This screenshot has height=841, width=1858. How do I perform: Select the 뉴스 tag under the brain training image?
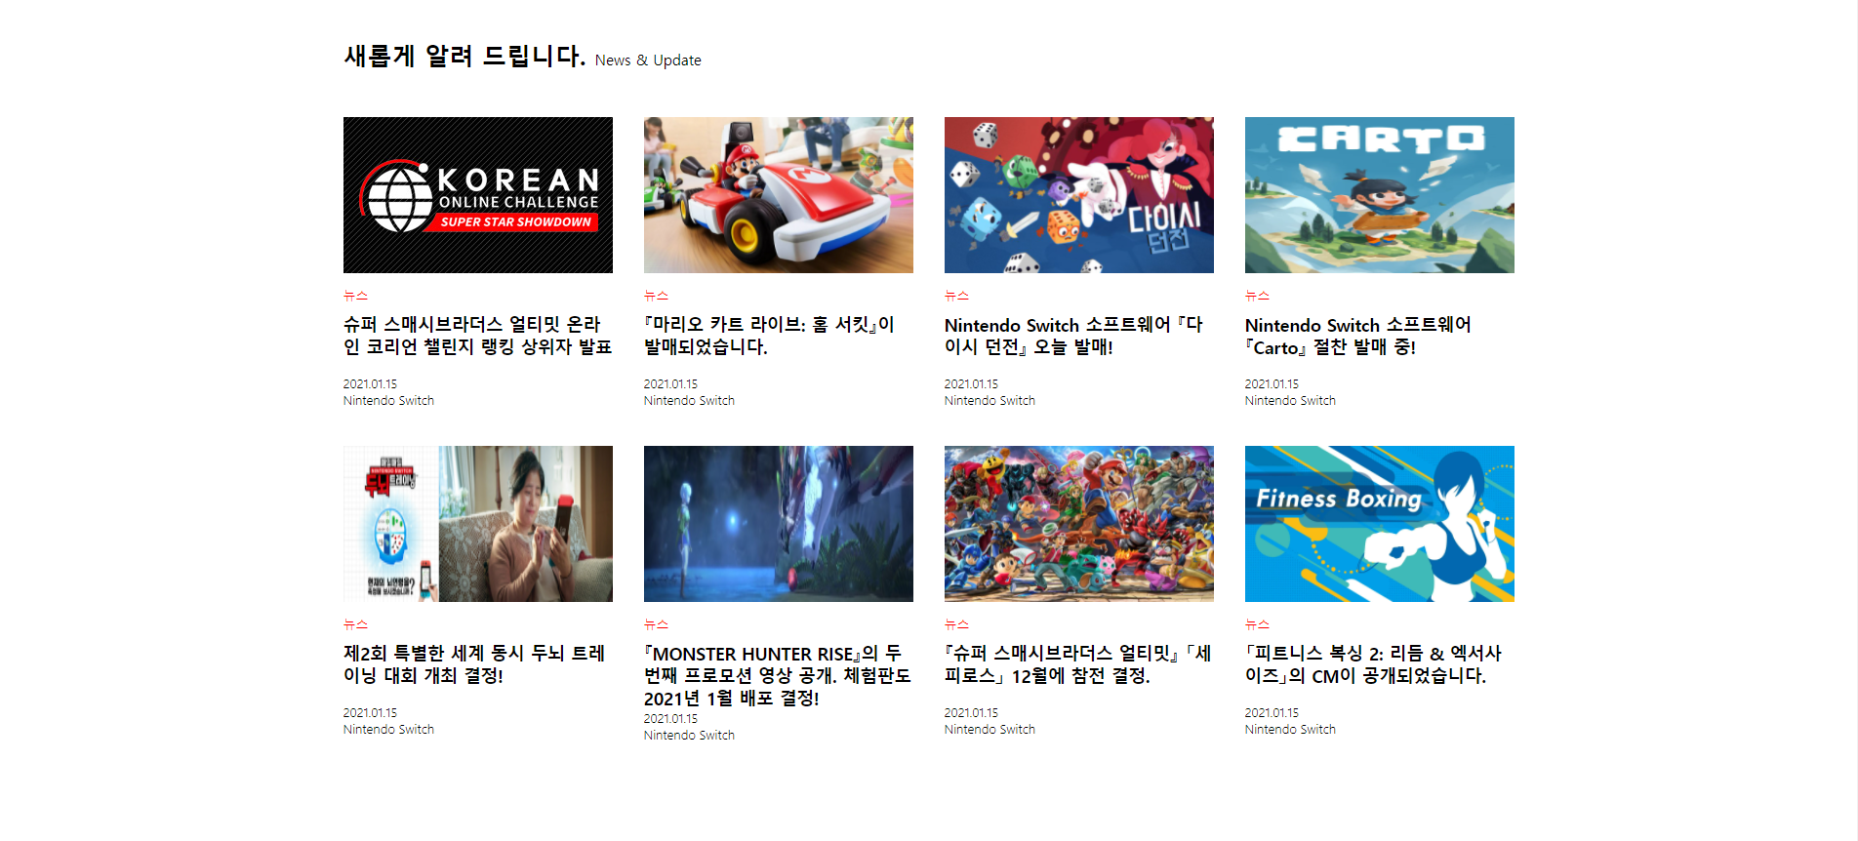(x=355, y=624)
